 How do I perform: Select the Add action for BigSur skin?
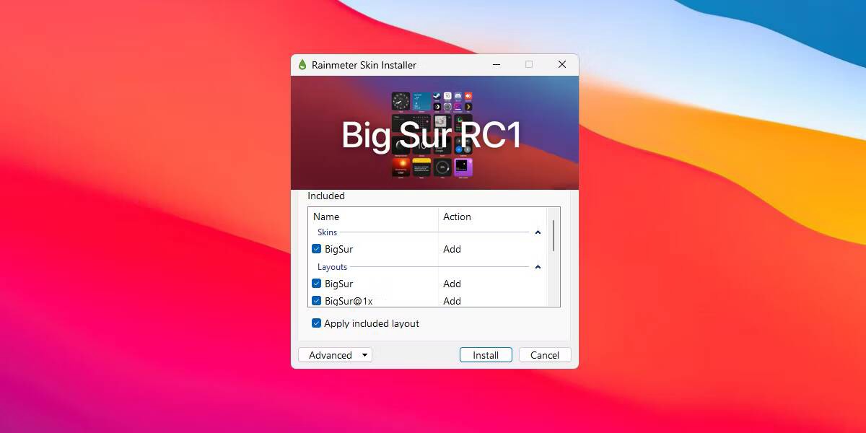[x=452, y=249]
